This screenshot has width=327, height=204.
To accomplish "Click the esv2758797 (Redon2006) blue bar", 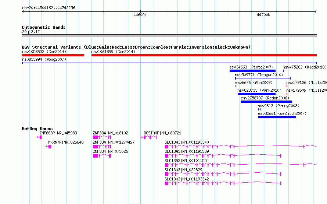I will [x=266, y=102].
